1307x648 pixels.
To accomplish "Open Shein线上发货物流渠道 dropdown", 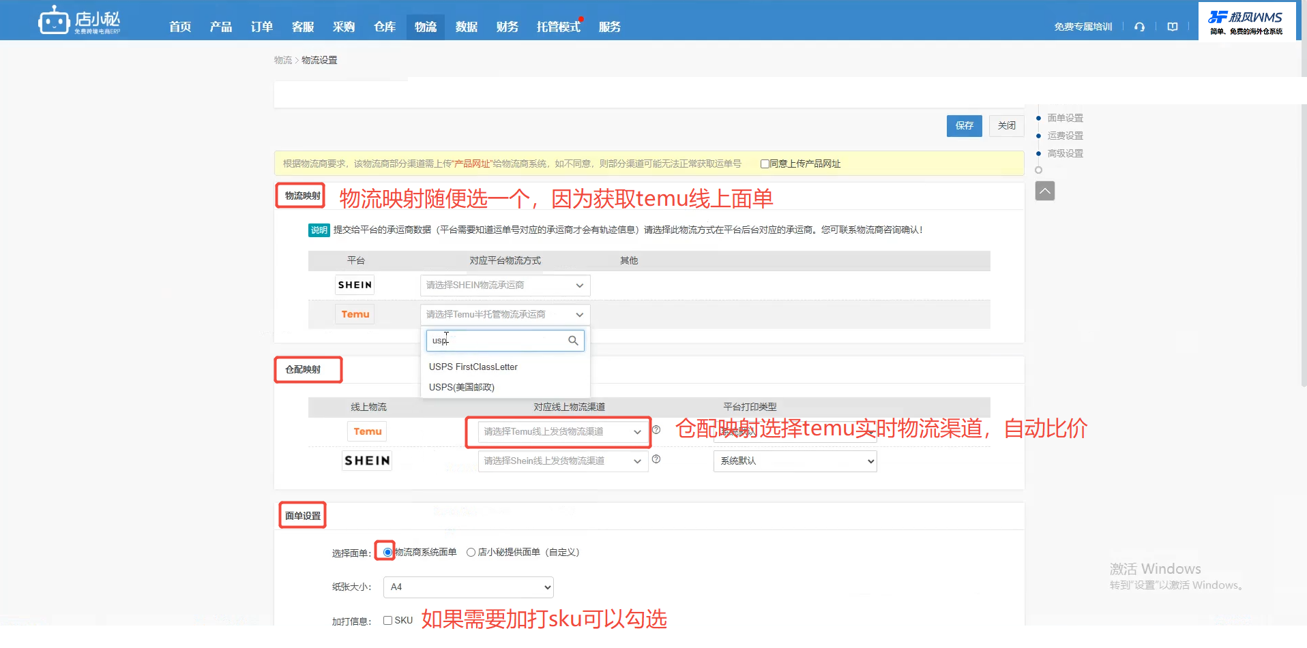I will tap(563, 461).
